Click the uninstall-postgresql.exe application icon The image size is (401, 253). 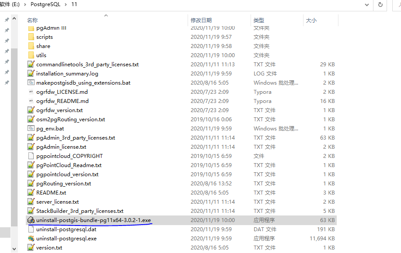click(x=31, y=239)
